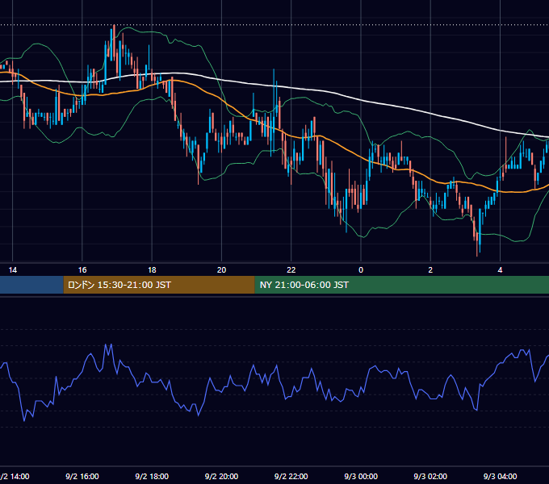Click the '9/2 22:00' date label on oscillator axis
The image size is (549, 484).
click(291, 476)
